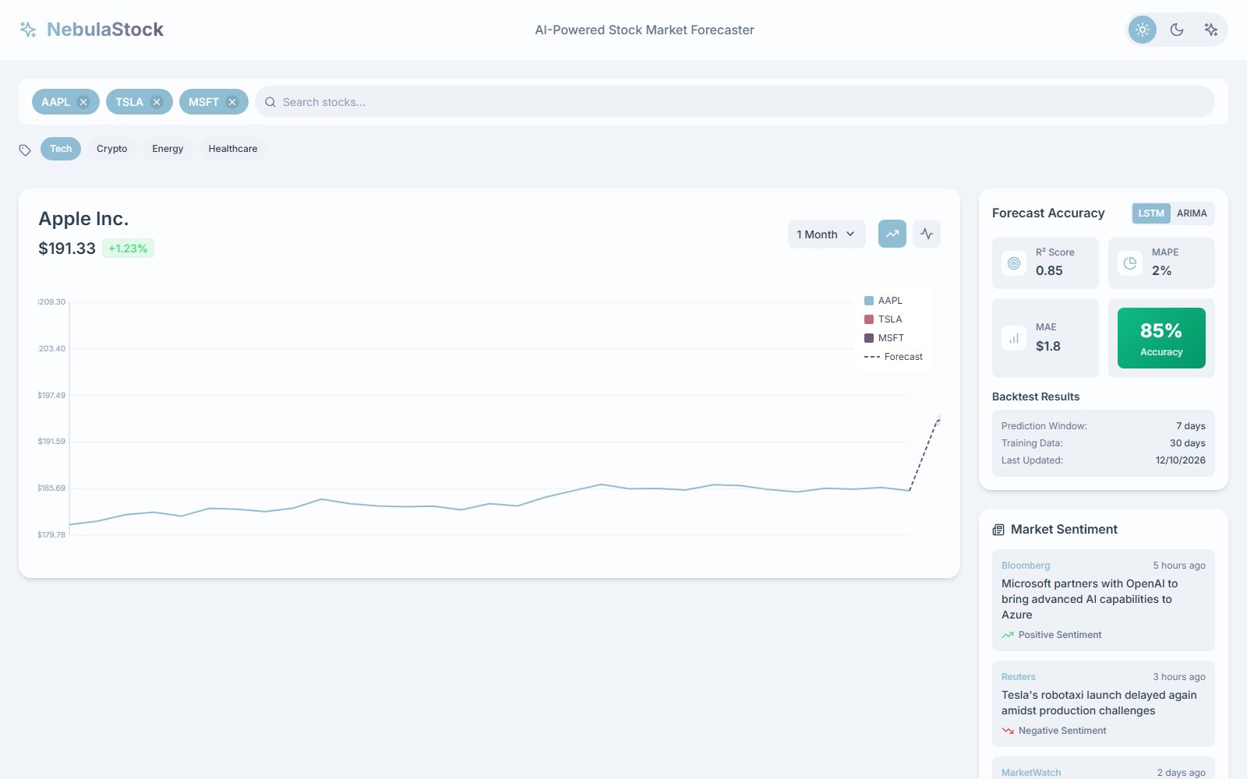Click the MAE bar chart icon
This screenshot has height=779, width=1247.
pyautogui.click(x=1014, y=338)
